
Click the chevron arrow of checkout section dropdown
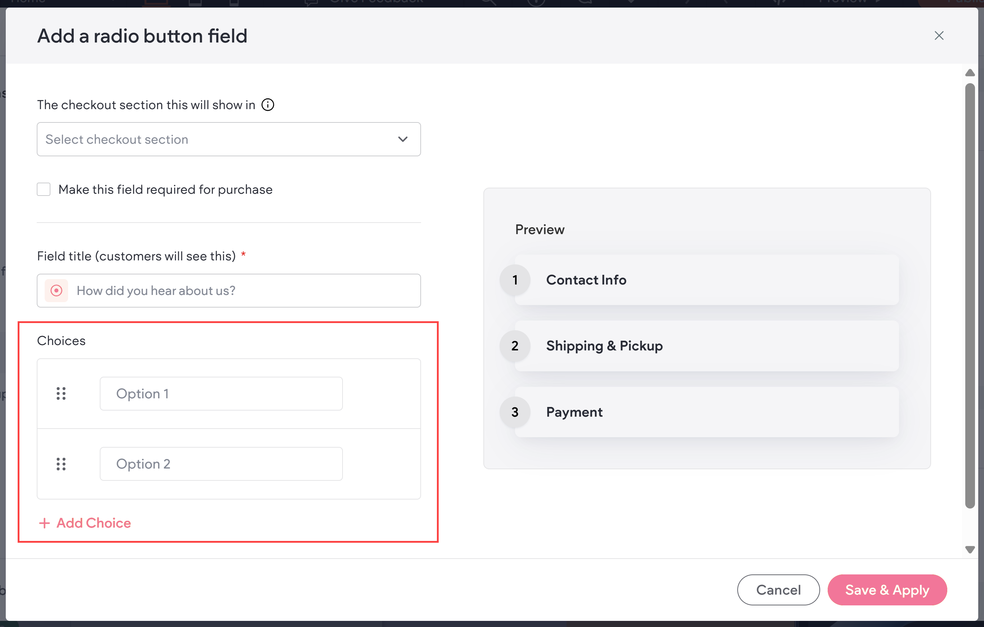pos(403,139)
